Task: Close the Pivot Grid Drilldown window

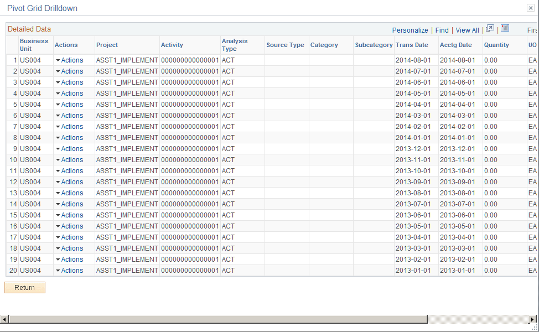Action: pos(530,8)
